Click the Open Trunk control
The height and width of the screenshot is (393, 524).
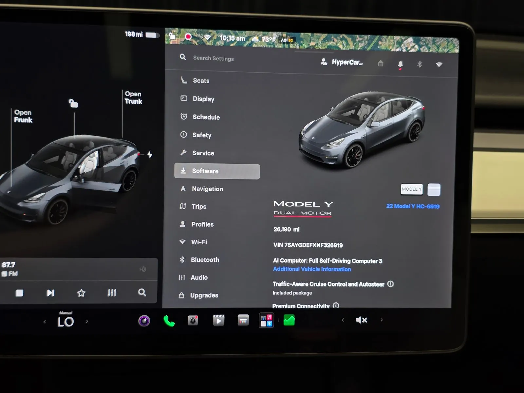[x=133, y=98]
